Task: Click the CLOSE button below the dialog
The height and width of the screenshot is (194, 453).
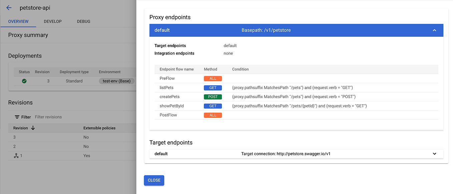Action: tap(154, 180)
